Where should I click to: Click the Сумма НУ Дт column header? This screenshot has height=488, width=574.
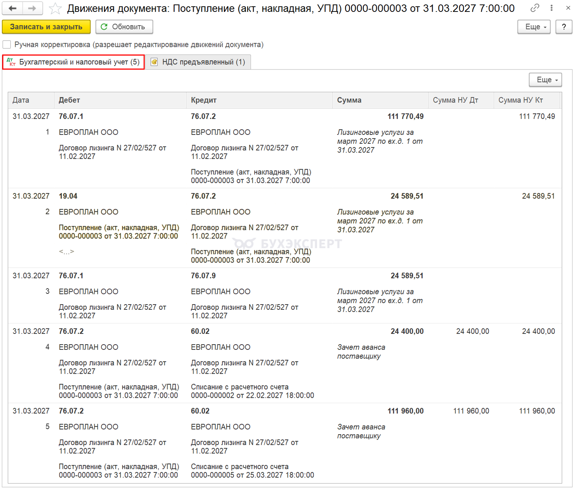(x=461, y=100)
